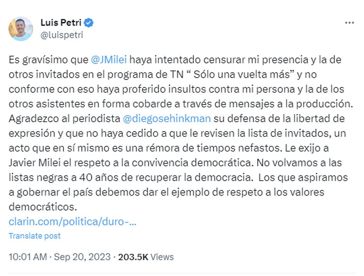364x276 pixels.
Task: Click the blue verified badge
Action: pyautogui.click(x=88, y=22)
